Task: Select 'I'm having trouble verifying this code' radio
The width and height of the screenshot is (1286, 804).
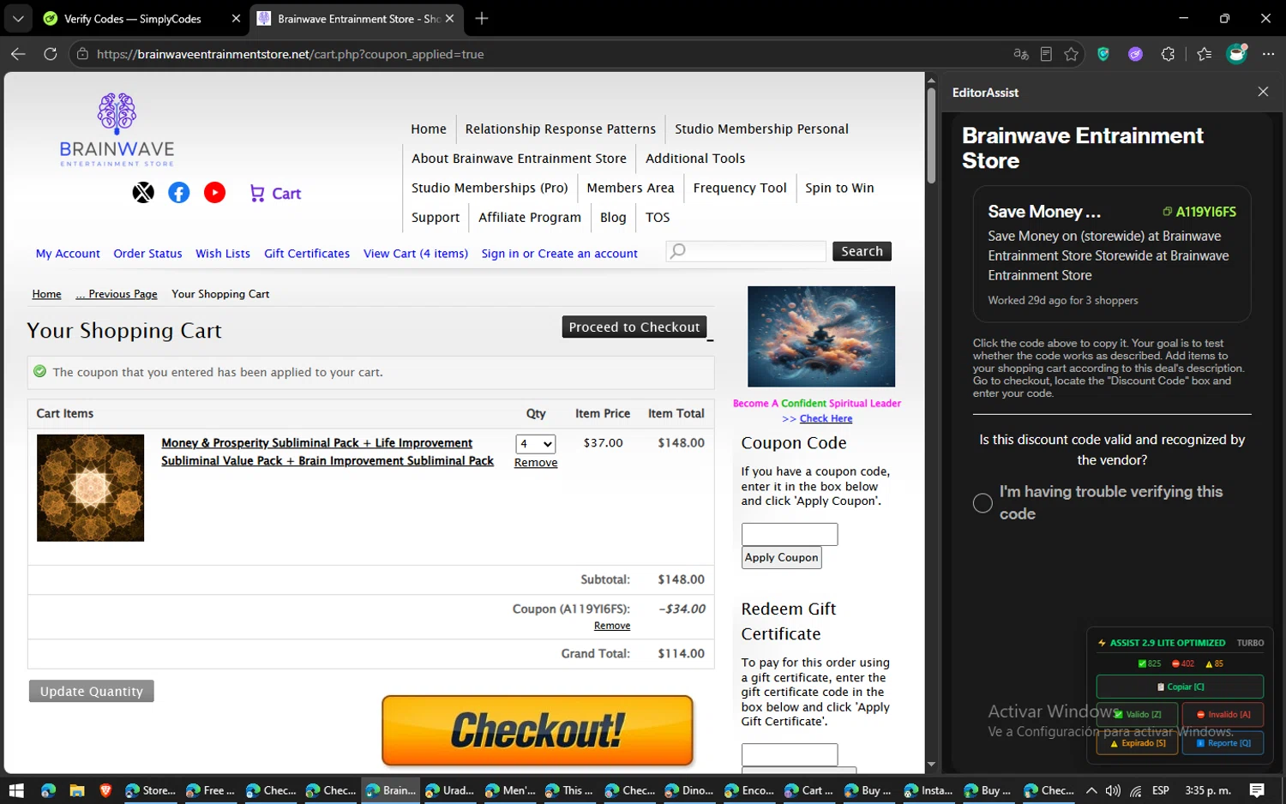Action: pos(983,503)
